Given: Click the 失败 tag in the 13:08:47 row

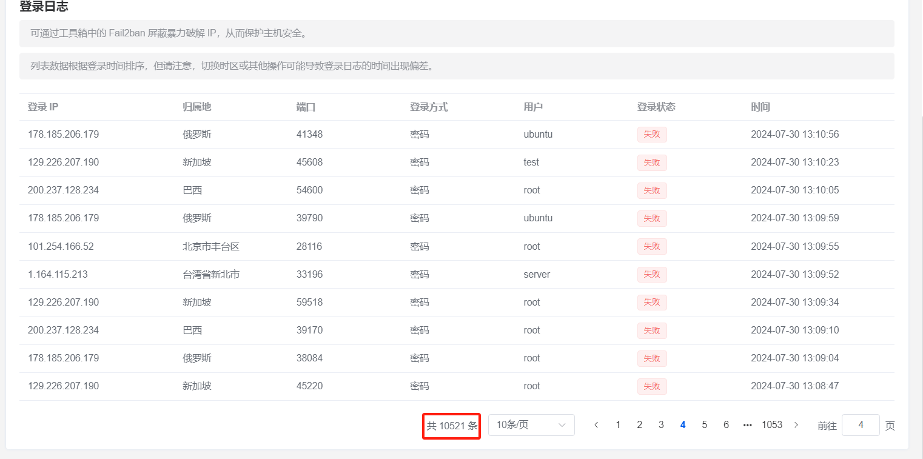Looking at the screenshot, I should pyautogui.click(x=652, y=386).
